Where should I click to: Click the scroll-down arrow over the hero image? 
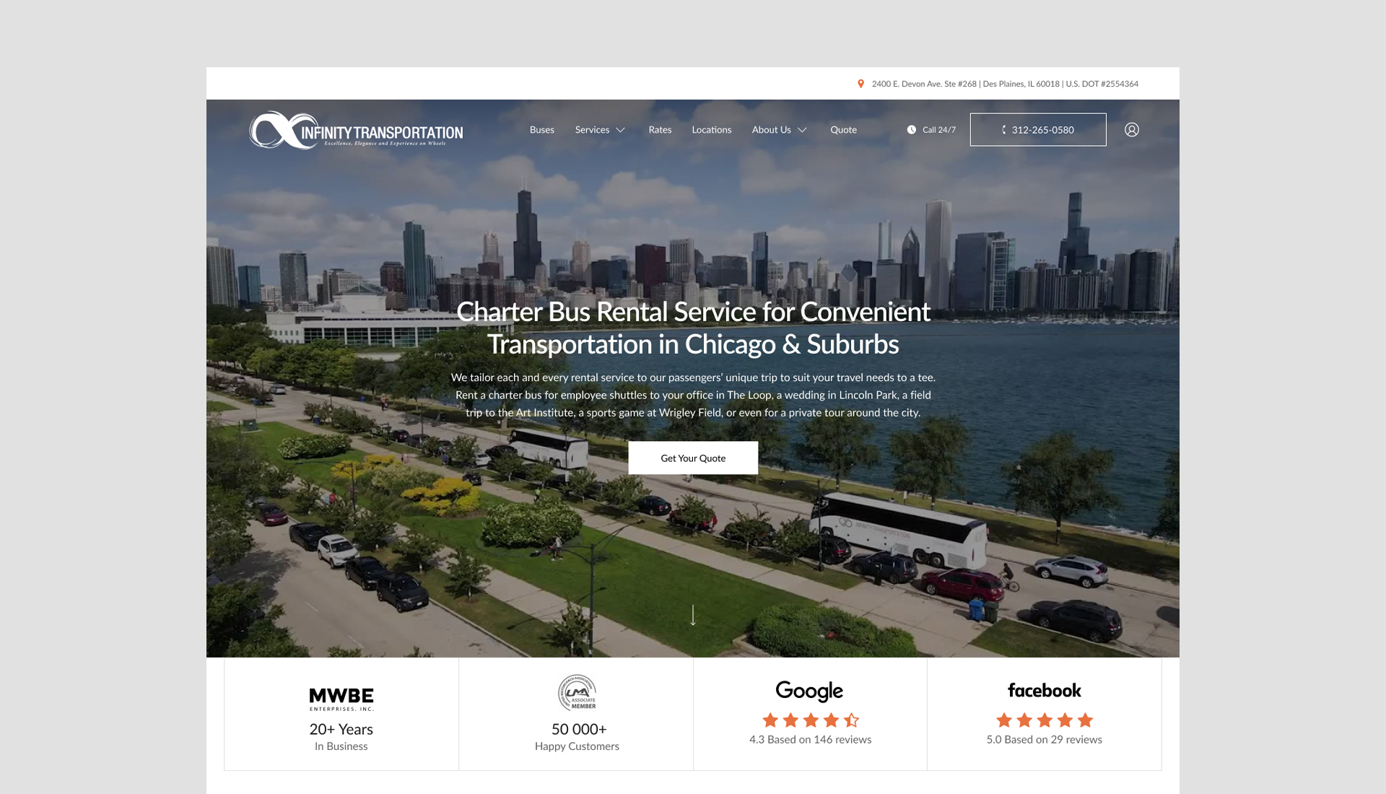pos(693,617)
